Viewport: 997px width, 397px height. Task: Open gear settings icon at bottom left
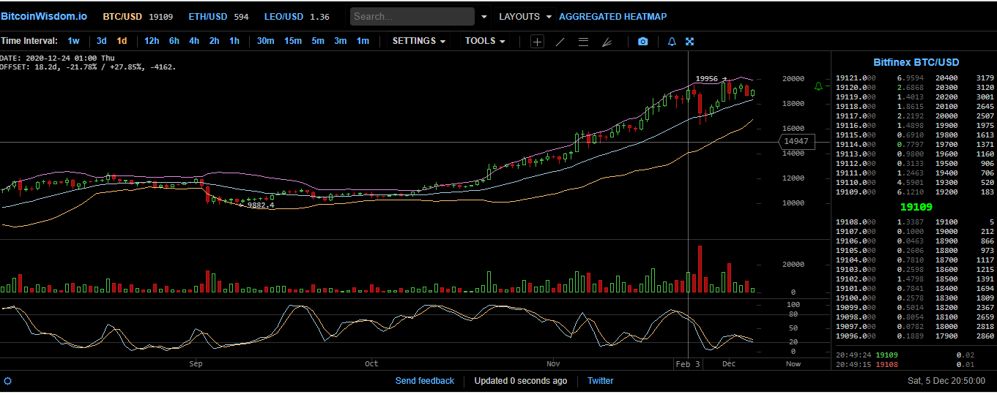click(x=7, y=381)
